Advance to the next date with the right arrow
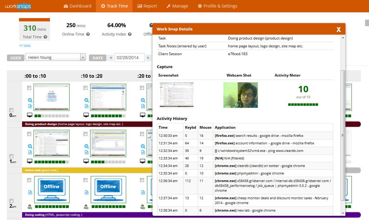This screenshot has height=220, width=369. click(x=148, y=58)
